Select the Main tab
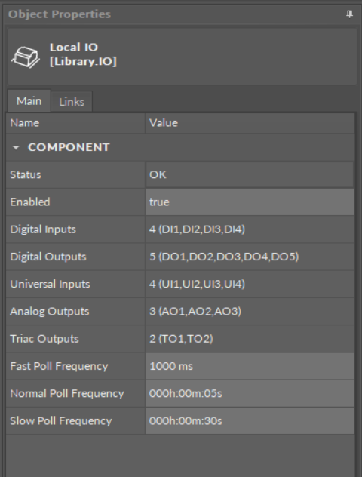The image size is (362, 477). click(x=29, y=101)
